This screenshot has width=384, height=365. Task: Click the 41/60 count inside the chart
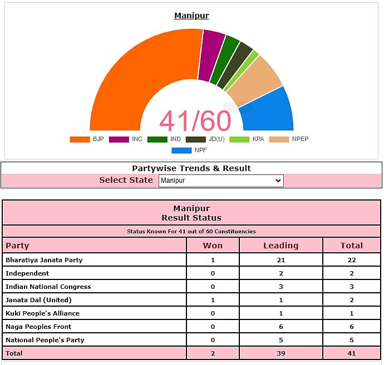click(195, 121)
